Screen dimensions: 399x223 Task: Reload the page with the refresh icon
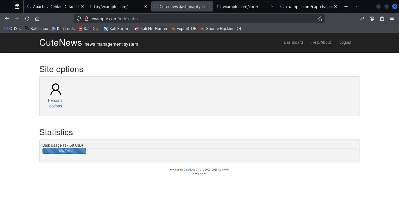pyautogui.click(x=27, y=19)
